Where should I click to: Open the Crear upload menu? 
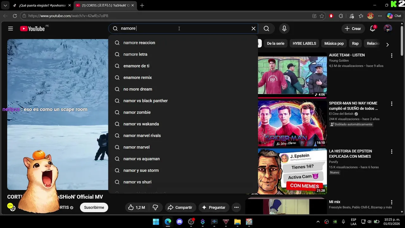(x=353, y=28)
